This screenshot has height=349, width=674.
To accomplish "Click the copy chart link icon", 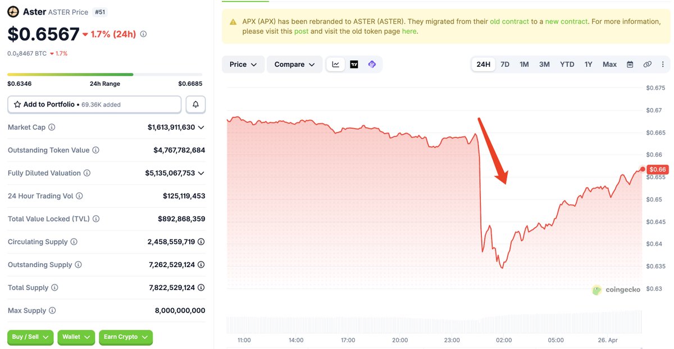I will coord(647,65).
